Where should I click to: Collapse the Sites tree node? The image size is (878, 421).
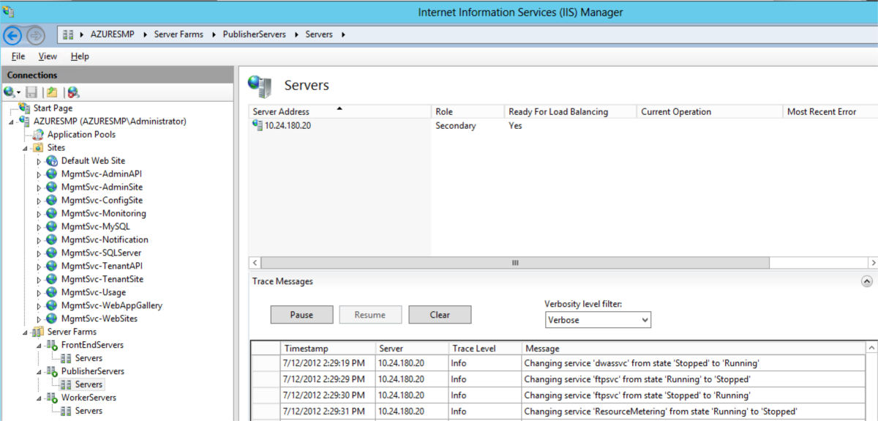coord(26,148)
